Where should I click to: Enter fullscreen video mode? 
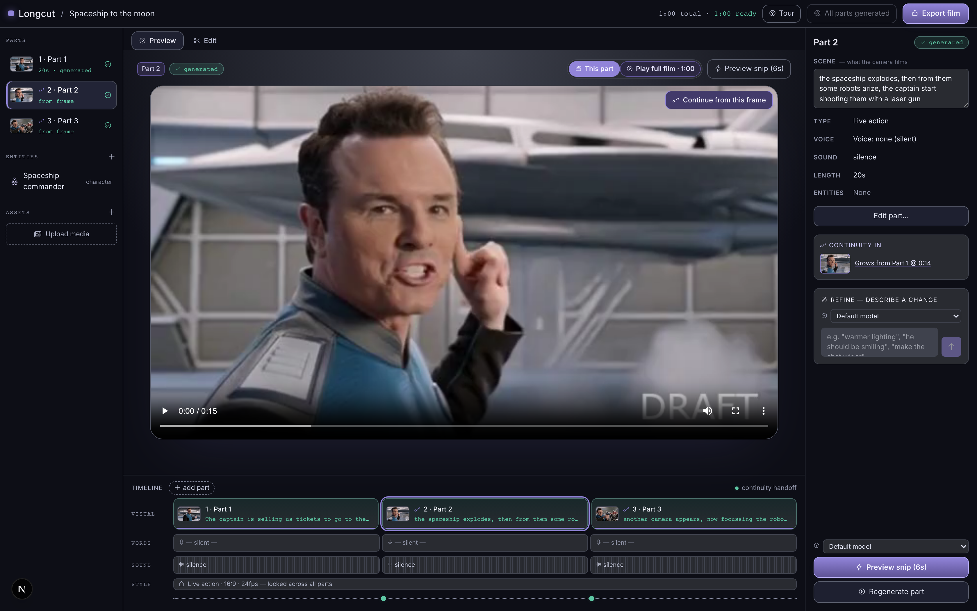coord(736,411)
